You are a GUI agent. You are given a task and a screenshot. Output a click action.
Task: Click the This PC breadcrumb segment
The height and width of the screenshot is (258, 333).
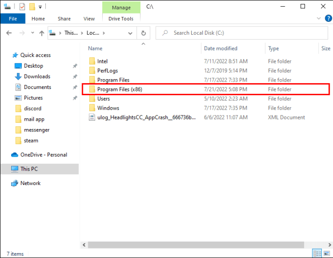tap(71, 33)
